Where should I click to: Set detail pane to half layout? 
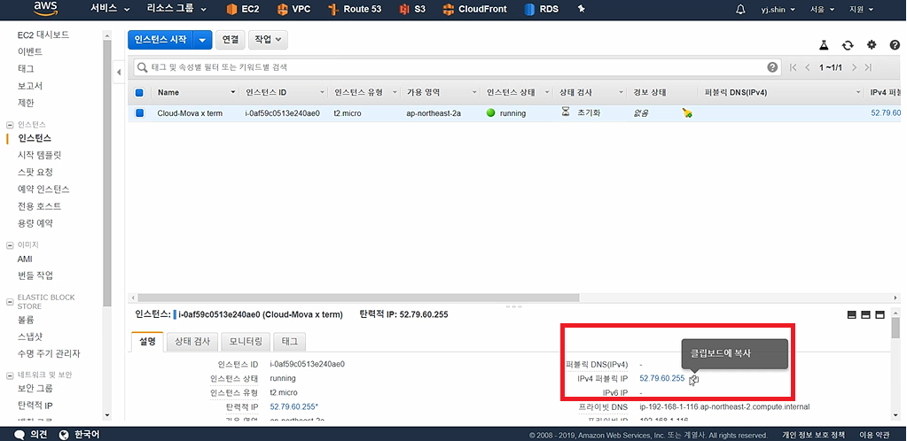(x=865, y=315)
